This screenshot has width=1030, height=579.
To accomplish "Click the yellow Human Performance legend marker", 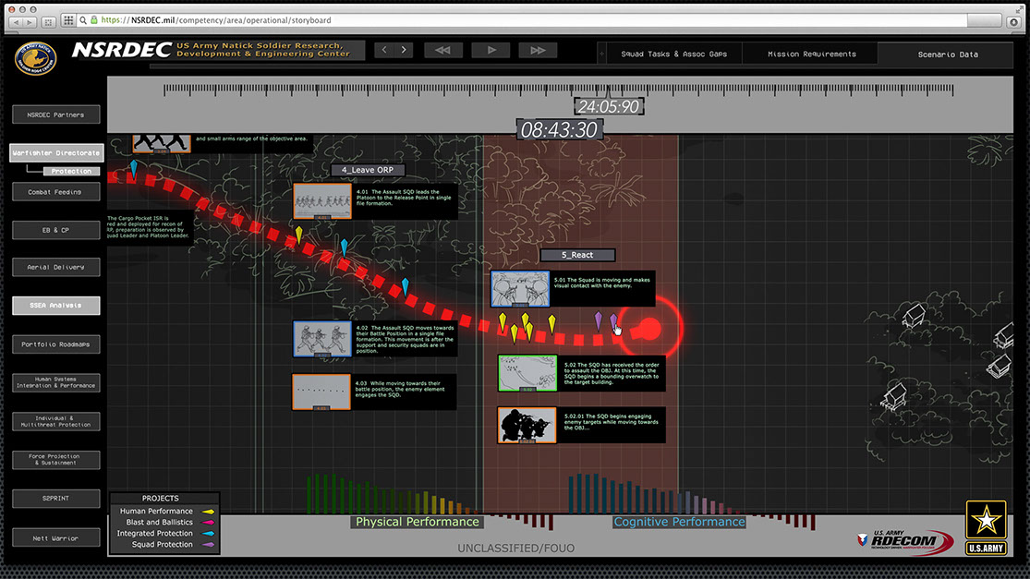I will click(x=209, y=512).
